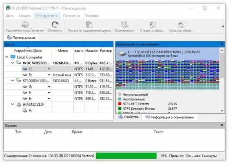
Task: Click the scanning position status bar text
Action: pos(49,156)
